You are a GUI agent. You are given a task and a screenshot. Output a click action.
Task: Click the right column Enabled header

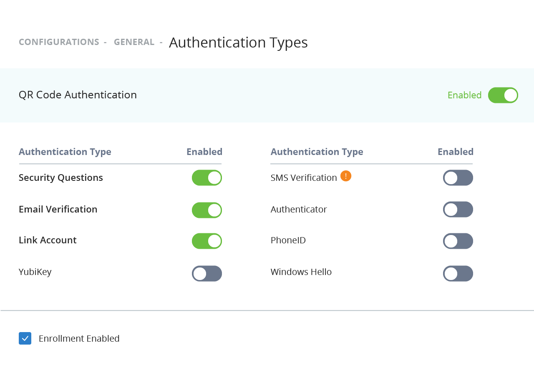pyautogui.click(x=455, y=152)
